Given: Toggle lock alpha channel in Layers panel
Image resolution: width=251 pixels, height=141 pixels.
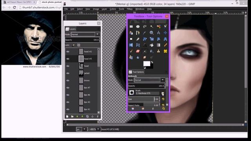Looking at the screenshot, I should pos(78,45).
